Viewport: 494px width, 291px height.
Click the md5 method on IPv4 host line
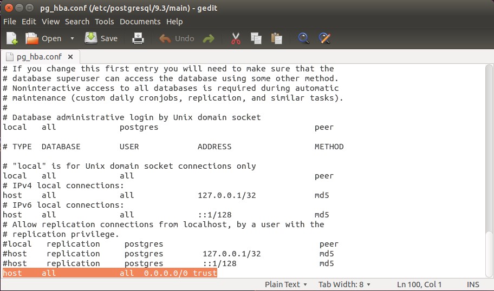click(322, 195)
